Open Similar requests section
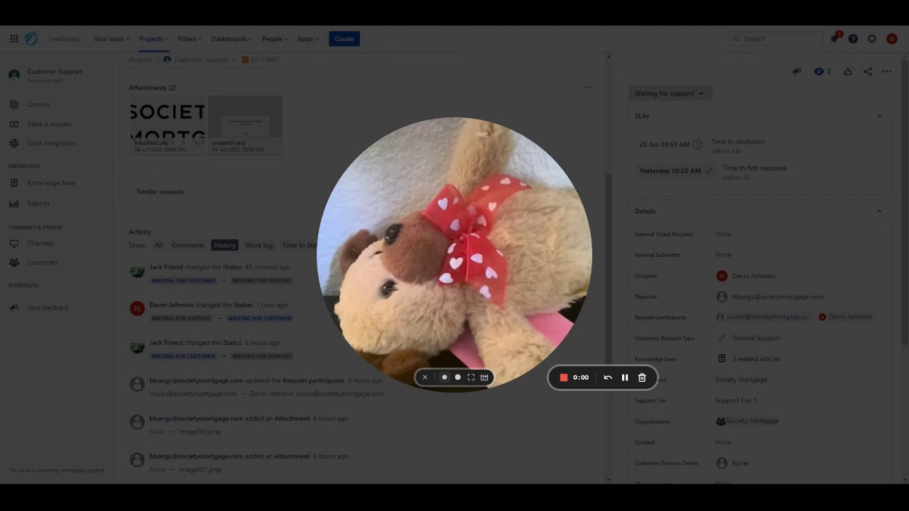This screenshot has height=511, width=909. tap(160, 192)
